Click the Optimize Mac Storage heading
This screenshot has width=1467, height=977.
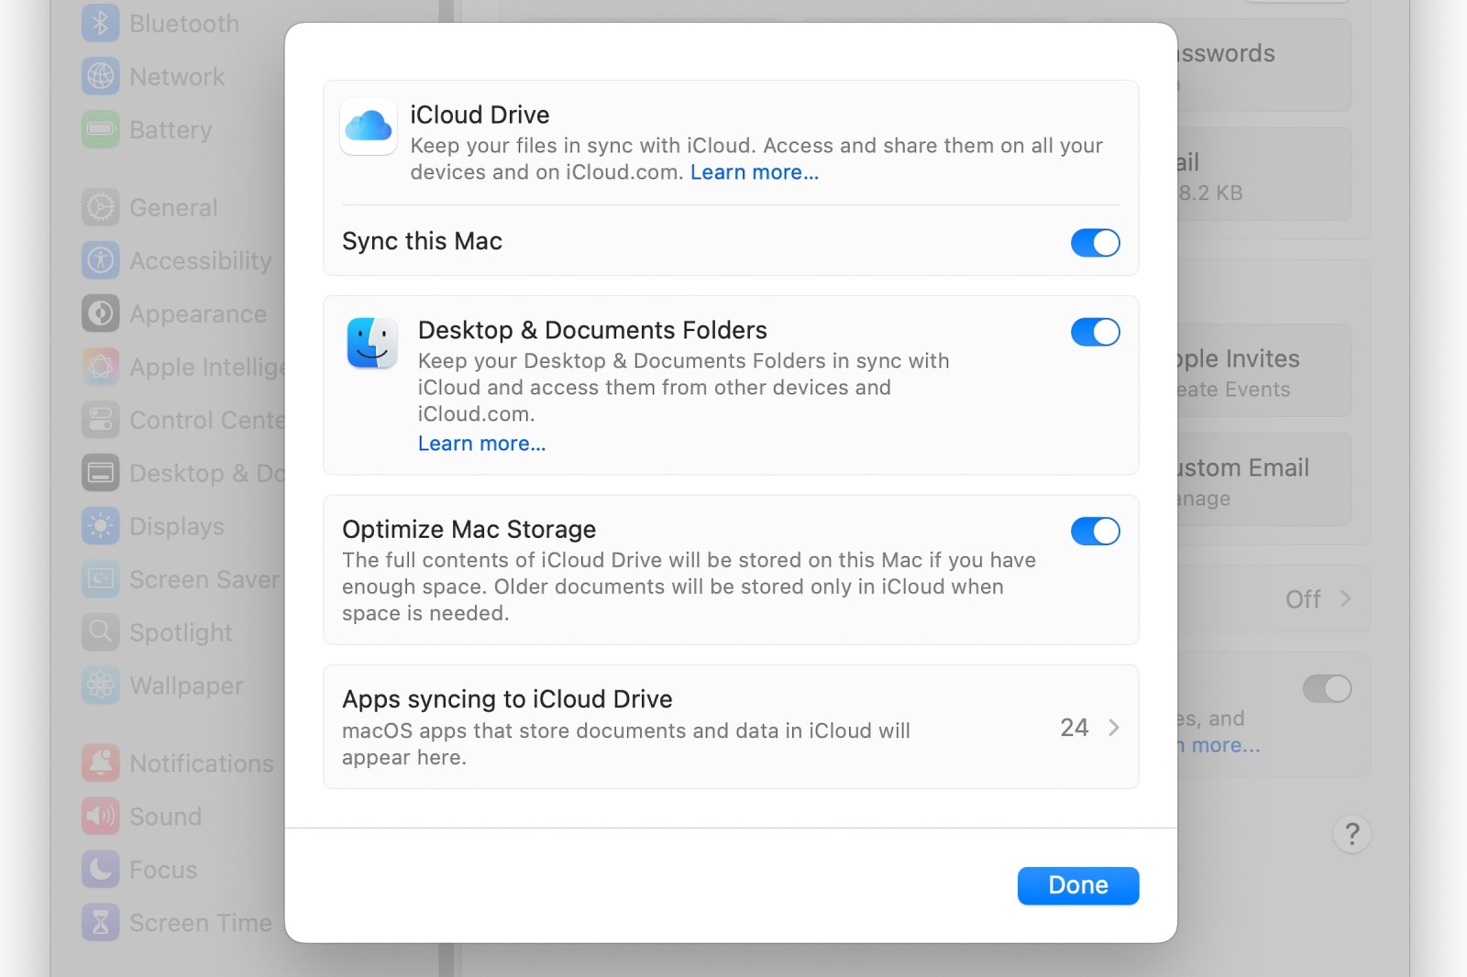[x=469, y=530]
